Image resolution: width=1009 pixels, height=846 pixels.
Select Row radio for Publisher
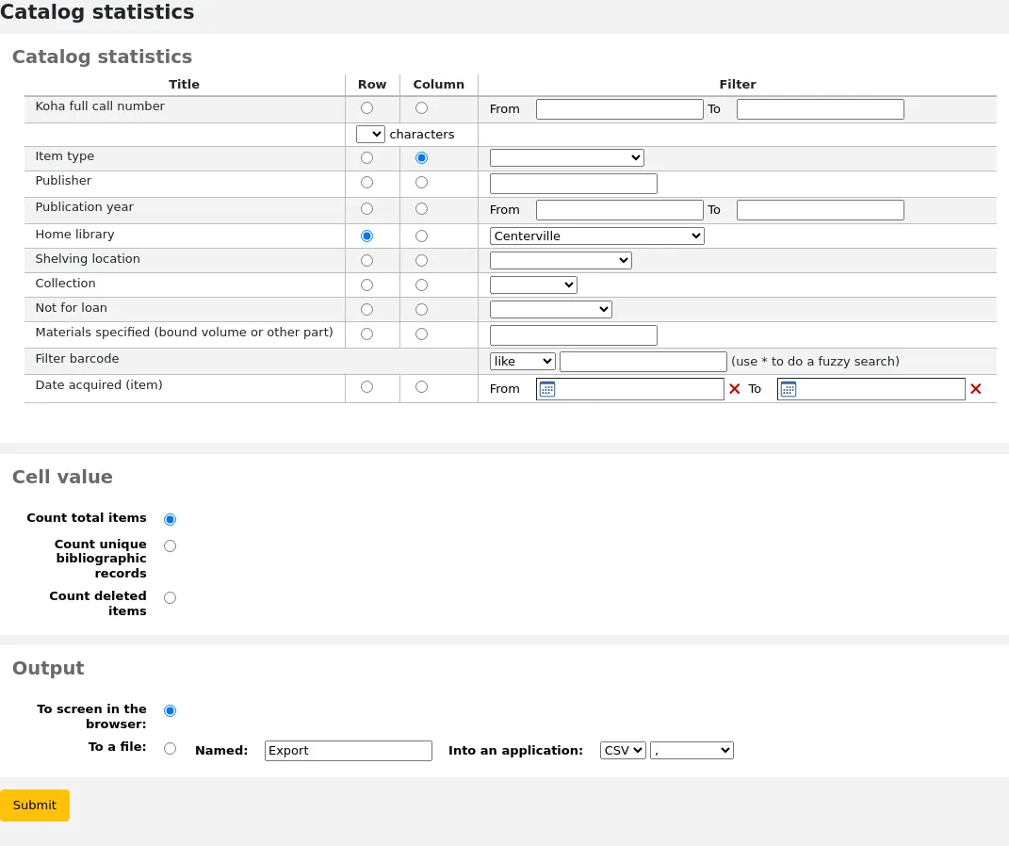point(366,183)
